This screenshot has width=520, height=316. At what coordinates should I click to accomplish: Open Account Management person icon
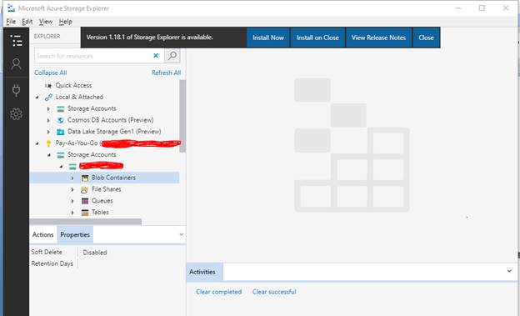point(16,64)
